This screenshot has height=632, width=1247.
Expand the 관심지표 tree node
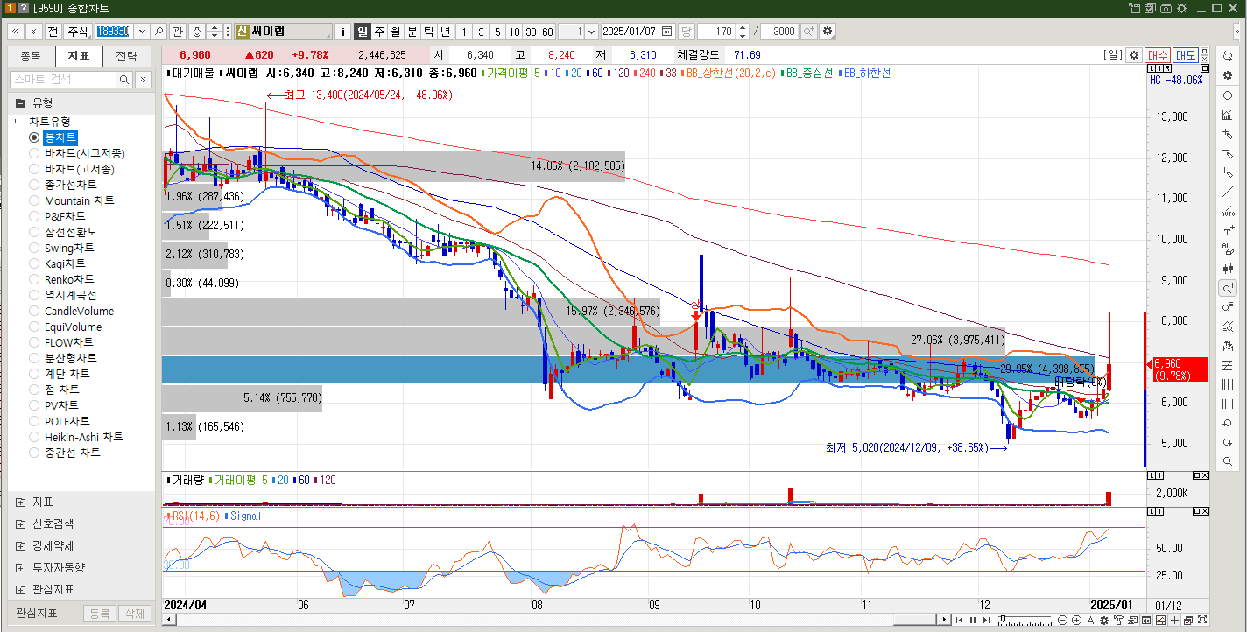click(x=20, y=589)
